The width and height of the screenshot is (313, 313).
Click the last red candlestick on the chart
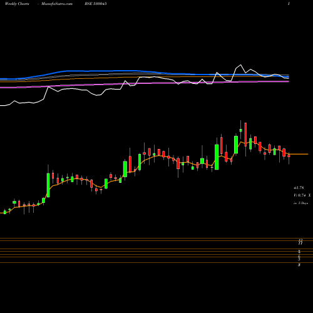(289, 156)
